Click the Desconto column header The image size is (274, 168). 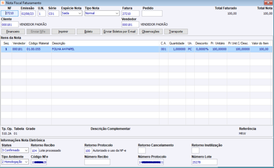(x=202, y=43)
